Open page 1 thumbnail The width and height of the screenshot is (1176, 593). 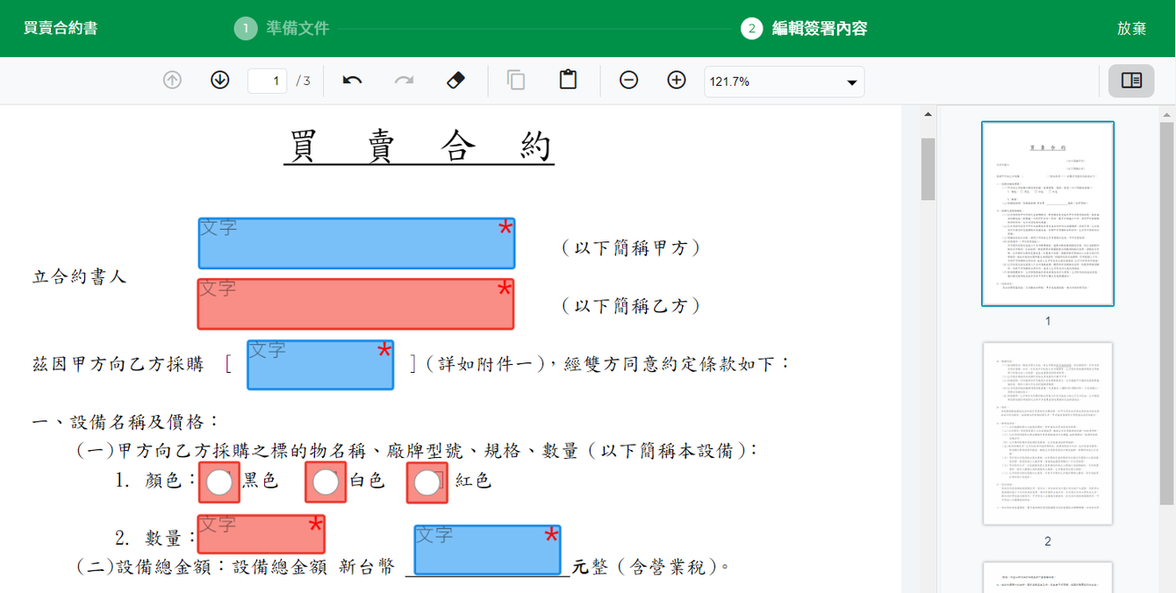[x=1047, y=213]
